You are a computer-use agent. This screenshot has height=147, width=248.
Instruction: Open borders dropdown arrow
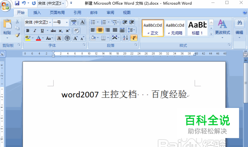click(108, 38)
